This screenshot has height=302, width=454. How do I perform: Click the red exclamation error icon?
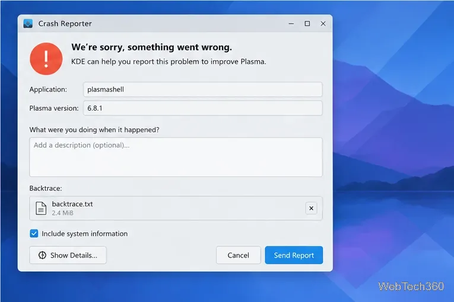click(x=46, y=59)
